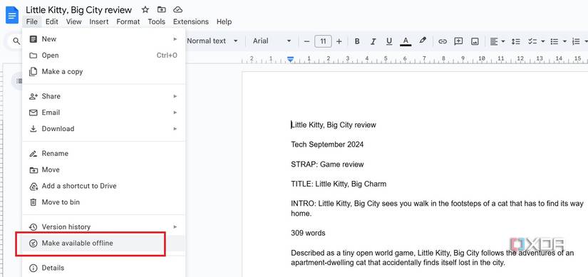
Task: Choose Open from the File menu
Action: pos(103,56)
